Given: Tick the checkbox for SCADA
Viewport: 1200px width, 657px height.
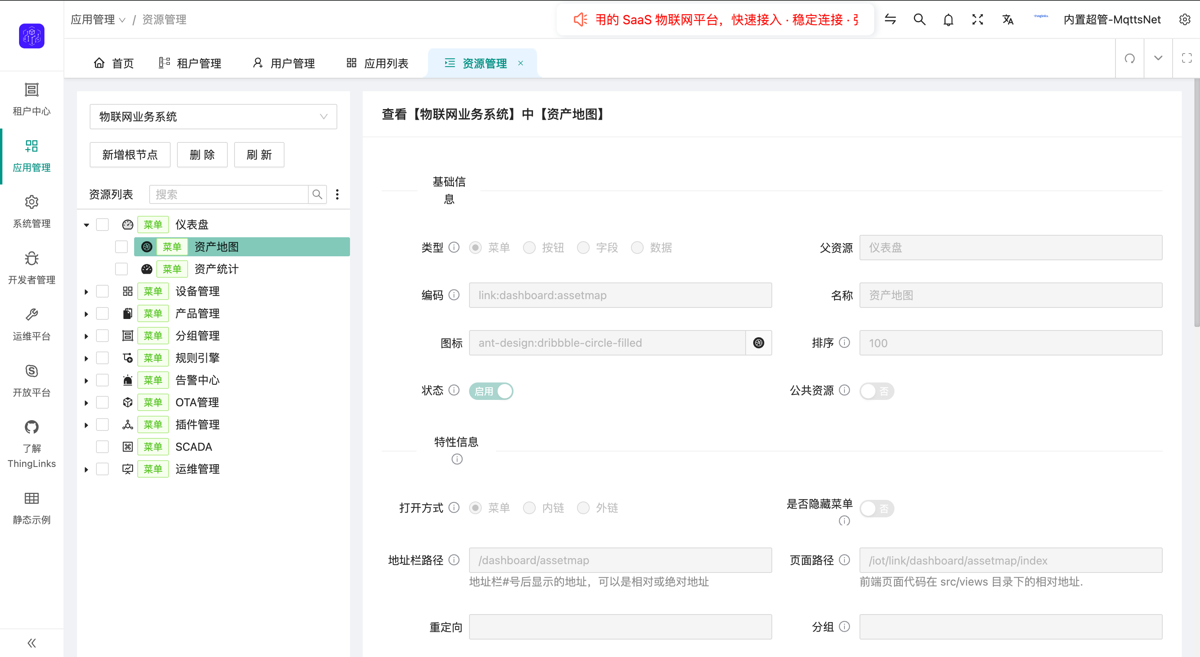Looking at the screenshot, I should tap(102, 447).
